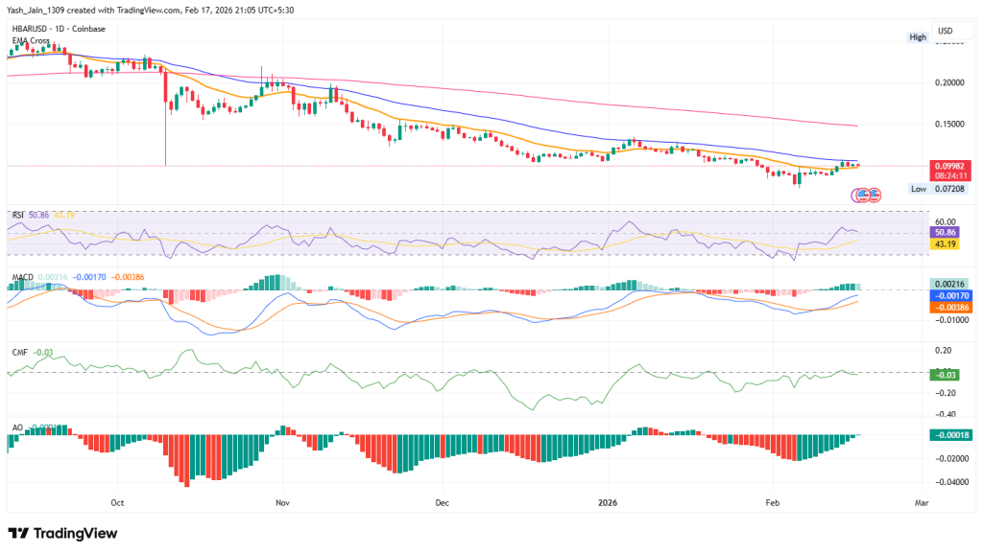Expand the HBARUSD symbol title options

tap(31, 28)
